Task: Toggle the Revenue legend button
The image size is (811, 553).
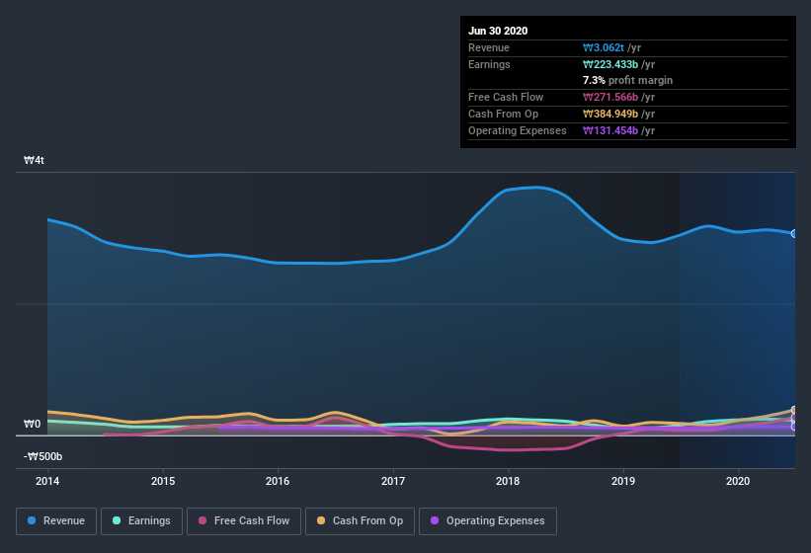Action: tap(56, 521)
